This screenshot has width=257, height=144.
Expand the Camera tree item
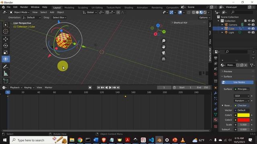[222, 25]
